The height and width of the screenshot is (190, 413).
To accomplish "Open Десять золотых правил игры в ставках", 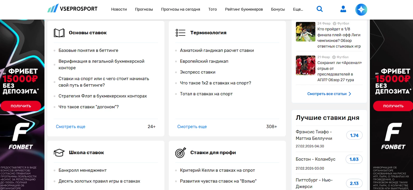I will click(99, 181).
